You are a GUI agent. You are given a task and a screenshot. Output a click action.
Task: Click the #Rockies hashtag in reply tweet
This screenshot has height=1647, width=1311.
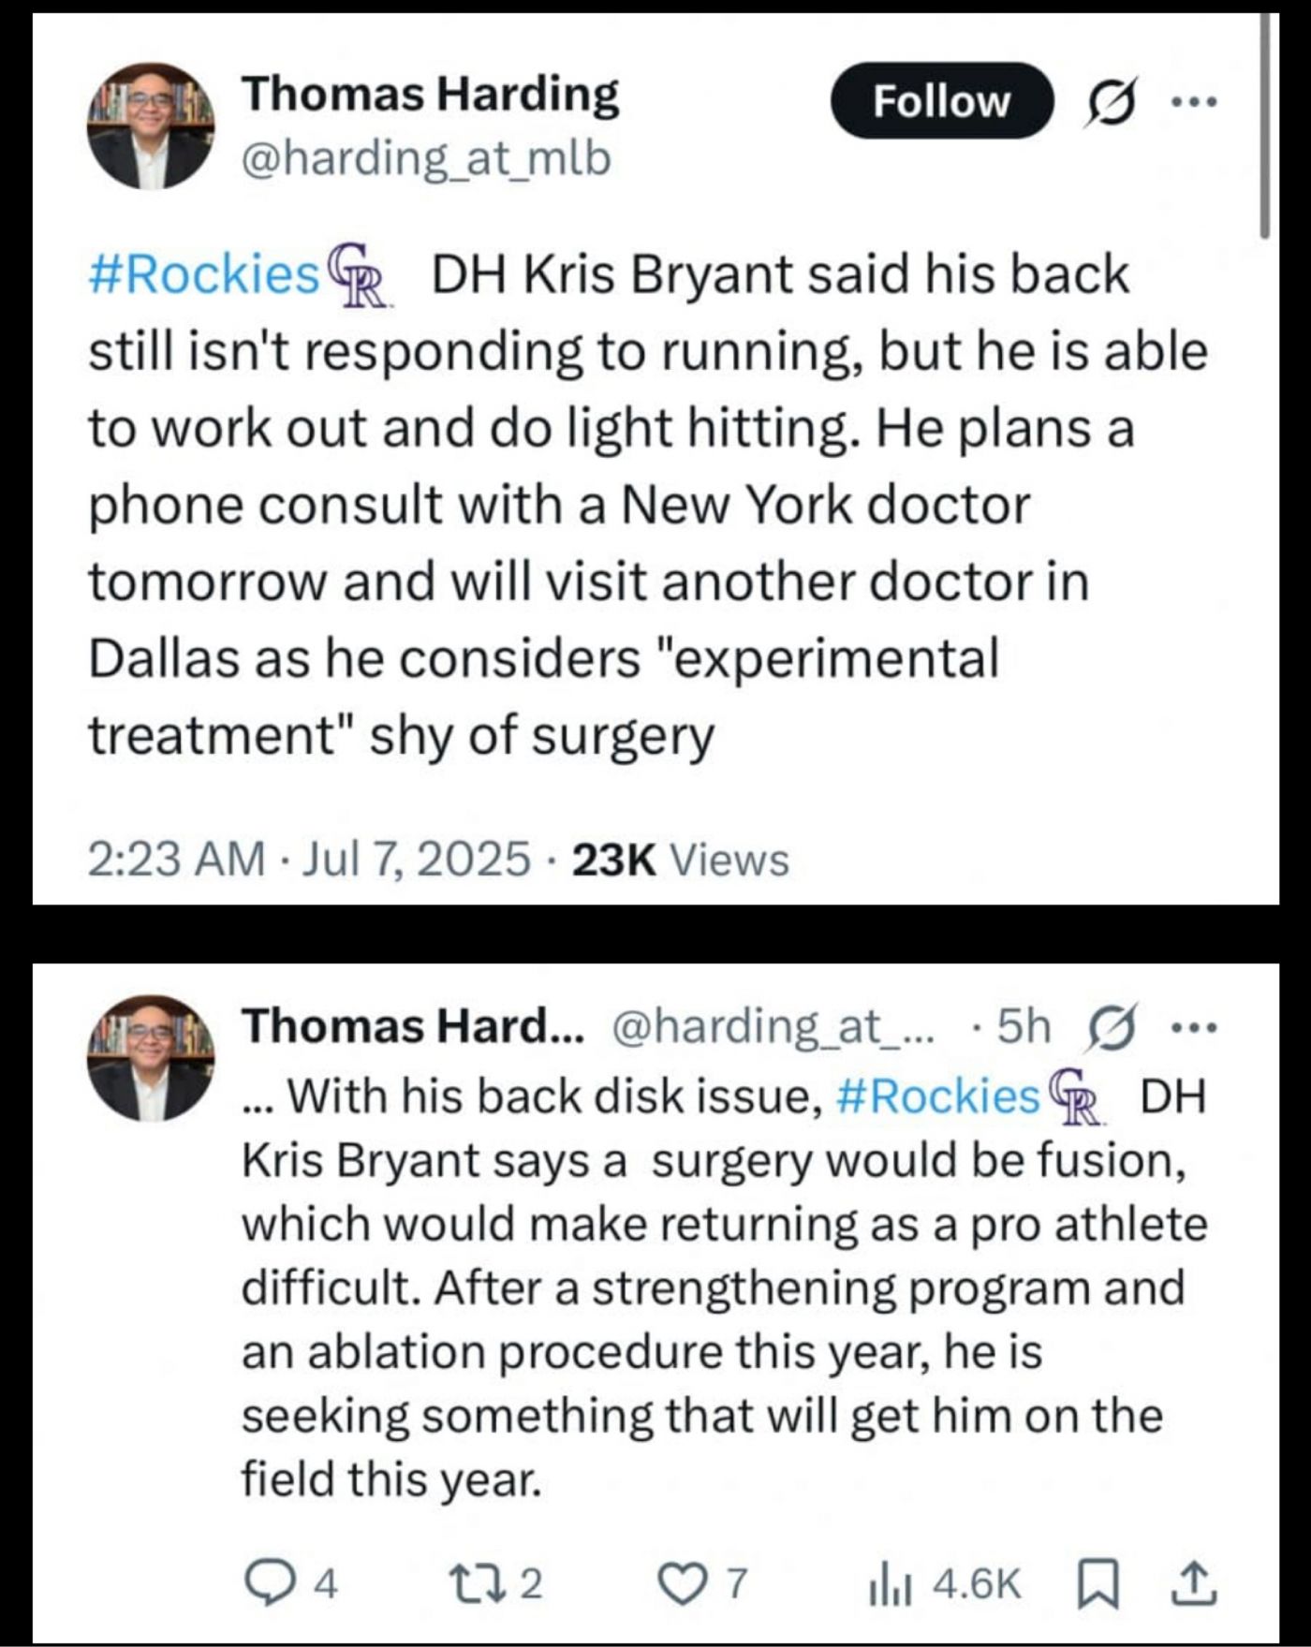(935, 1095)
